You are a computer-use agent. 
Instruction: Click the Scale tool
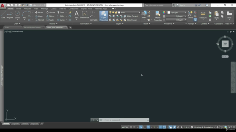(50, 20)
